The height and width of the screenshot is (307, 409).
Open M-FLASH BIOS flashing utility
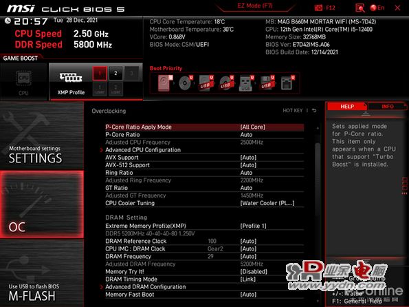point(42,273)
